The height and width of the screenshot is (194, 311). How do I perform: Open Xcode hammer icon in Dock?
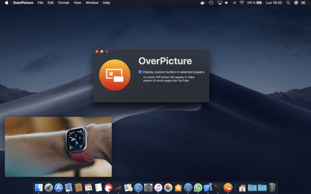coord(208,187)
